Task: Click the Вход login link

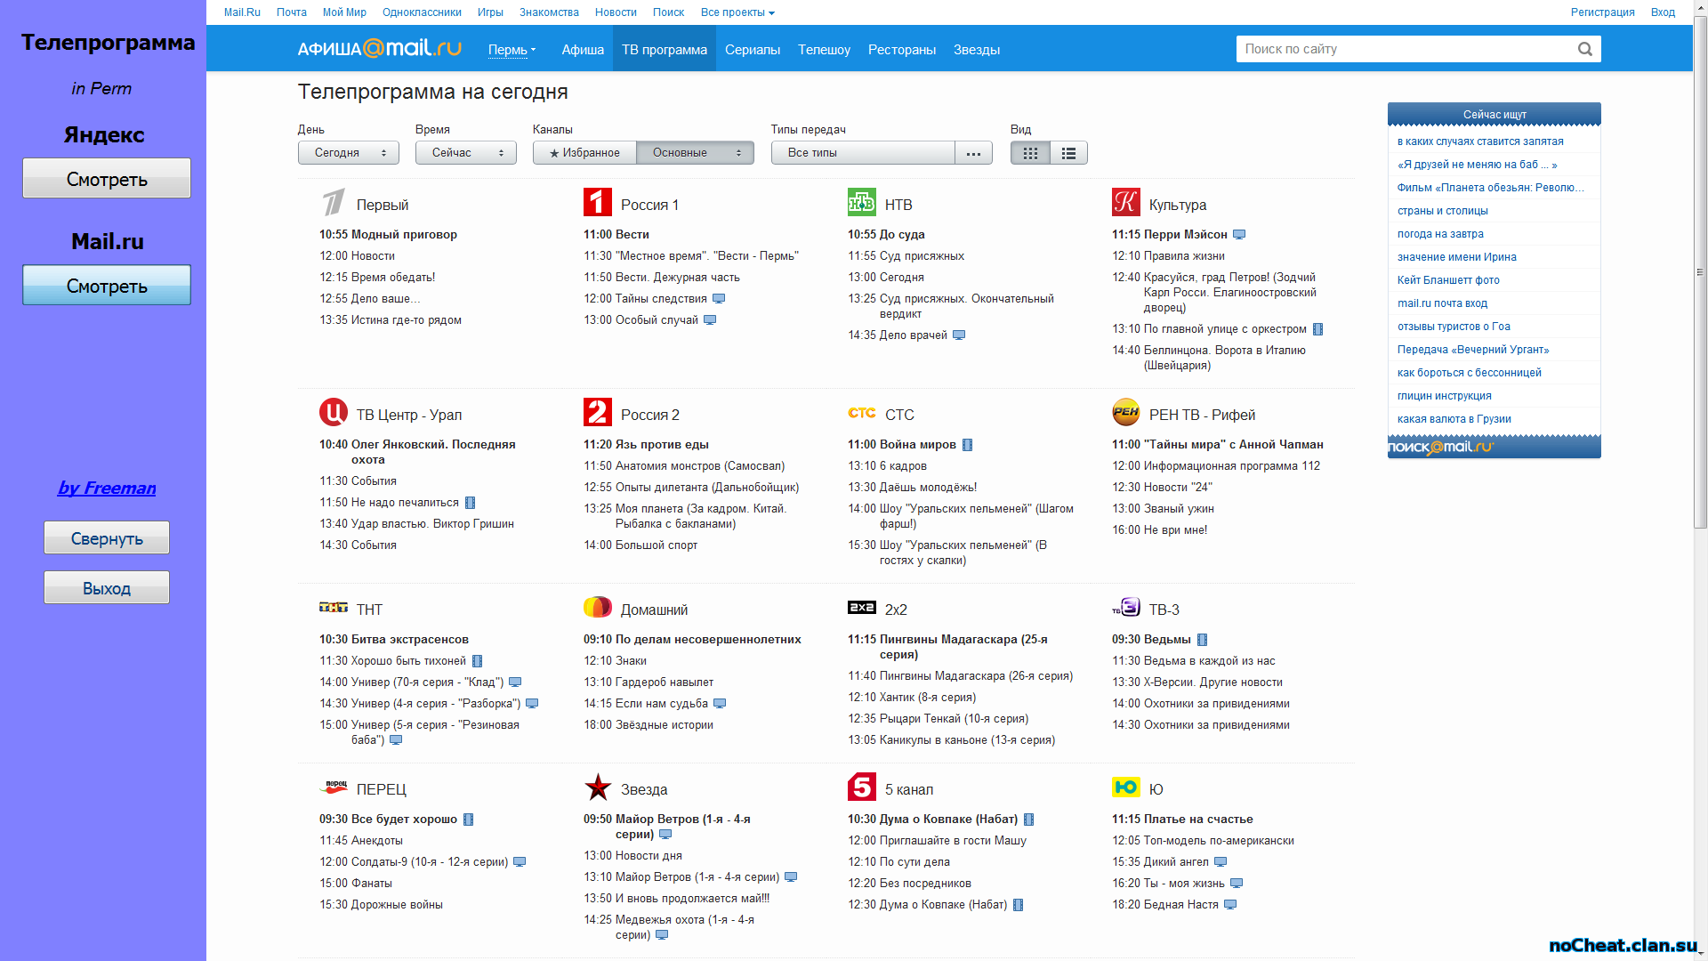Action: (1663, 12)
